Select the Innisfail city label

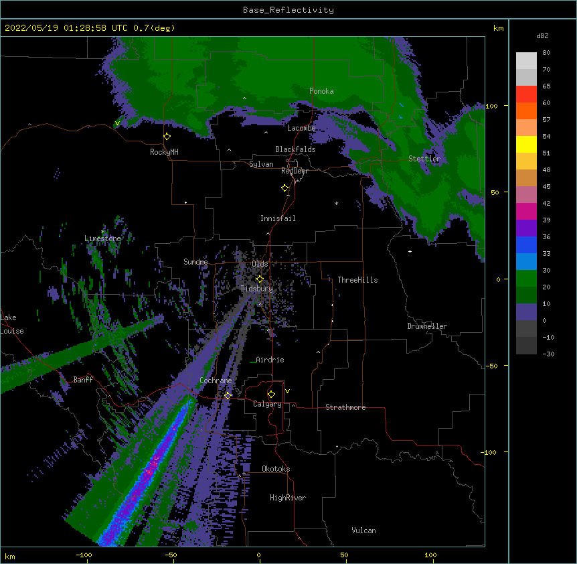pos(278,218)
